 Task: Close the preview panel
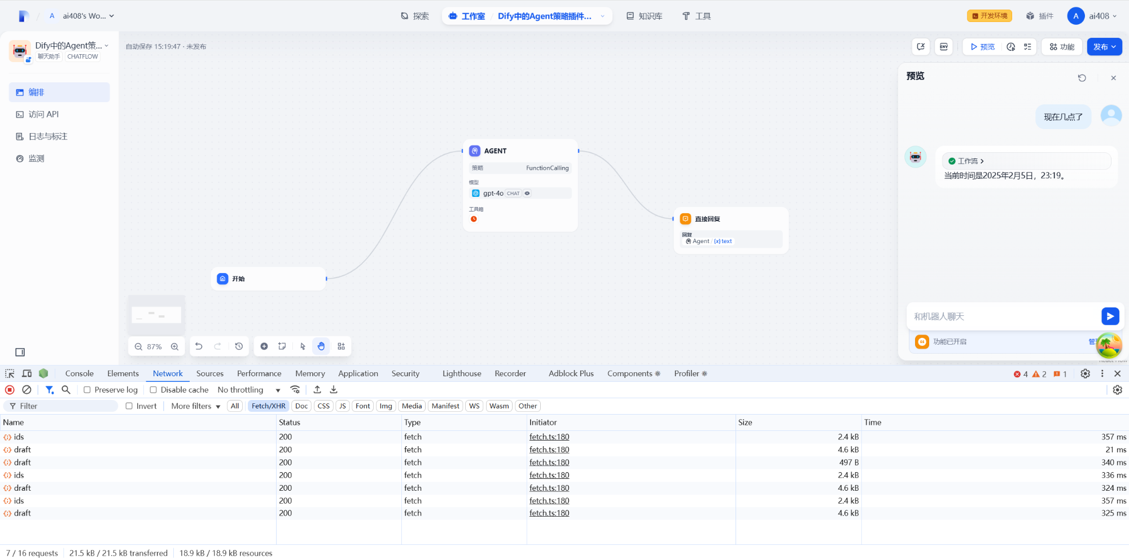(1113, 78)
